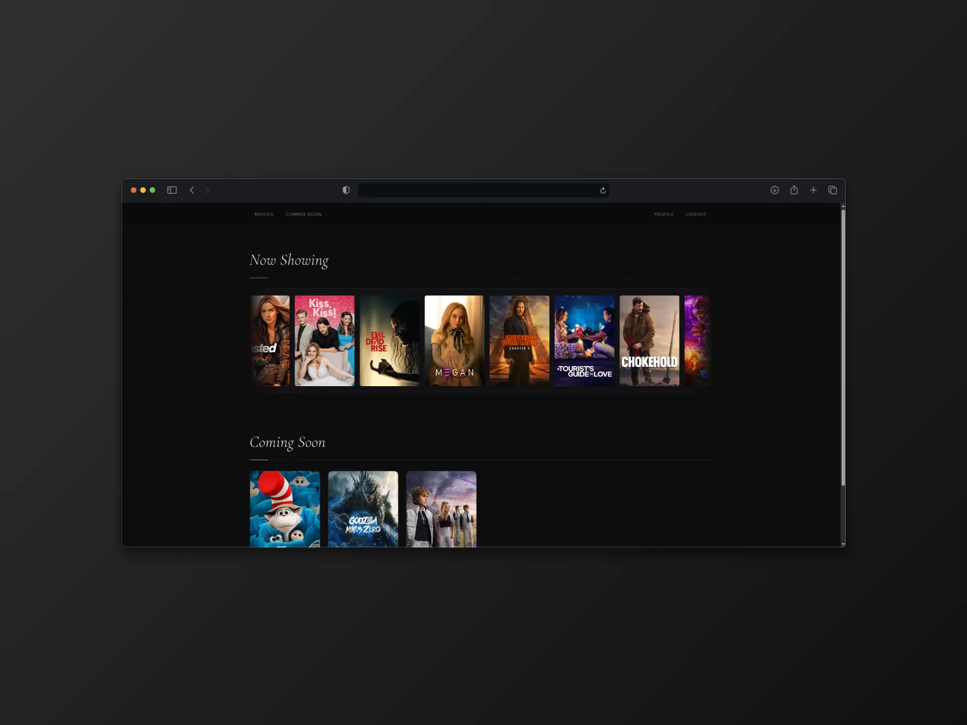Click the forward navigation arrow

click(207, 190)
